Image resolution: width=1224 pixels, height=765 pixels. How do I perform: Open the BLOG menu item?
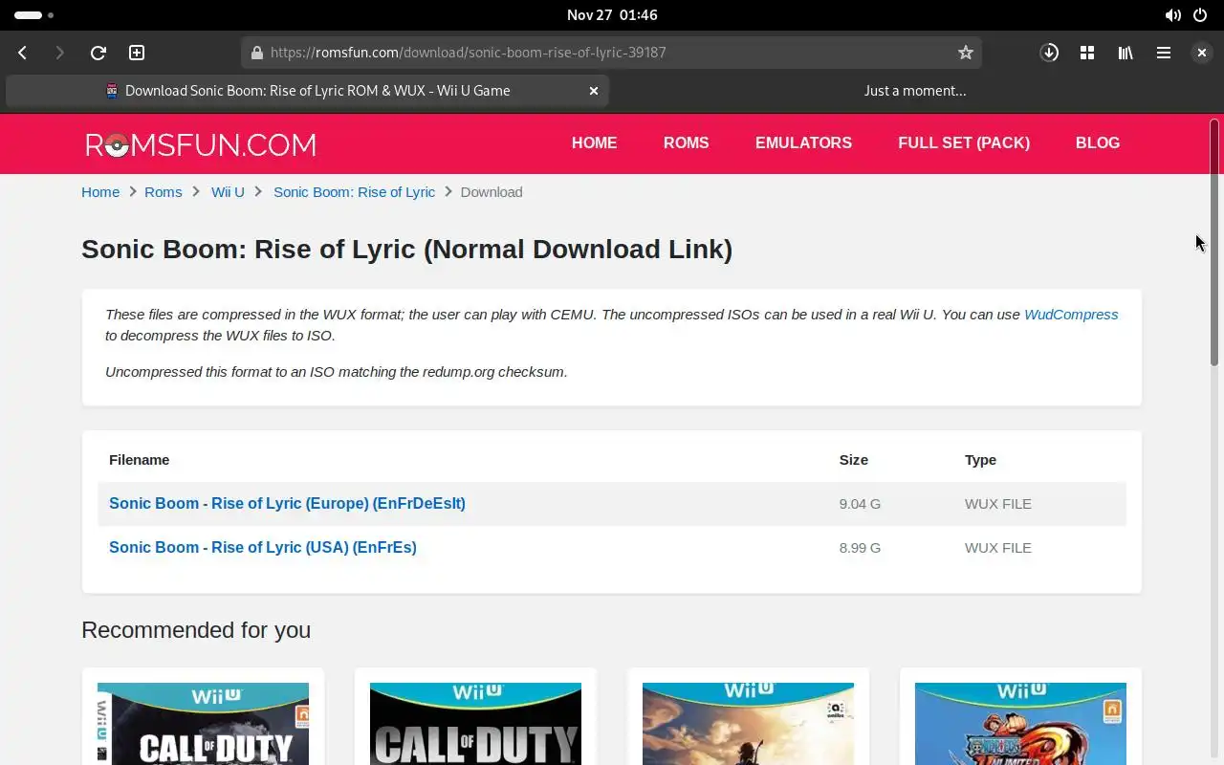(1098, 142)
